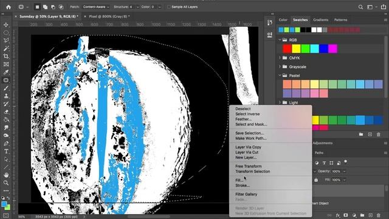This screenshot has width=389, height=219.
Task: Click the layer Fill 100% field
Action: (x=336, y=180)
